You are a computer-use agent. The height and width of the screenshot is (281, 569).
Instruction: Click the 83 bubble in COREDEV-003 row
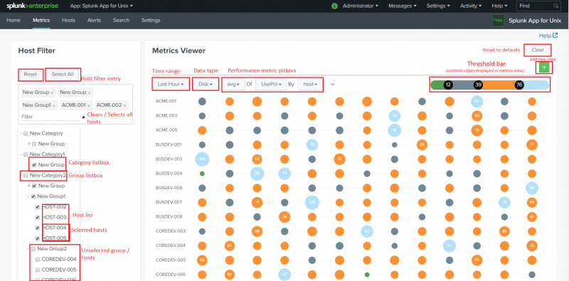367,231
